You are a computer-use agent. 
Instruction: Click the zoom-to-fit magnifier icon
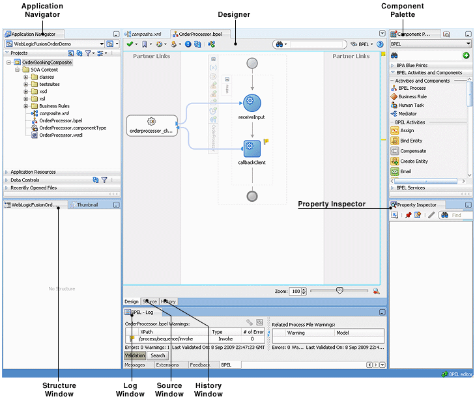click(x=376, y=291)
